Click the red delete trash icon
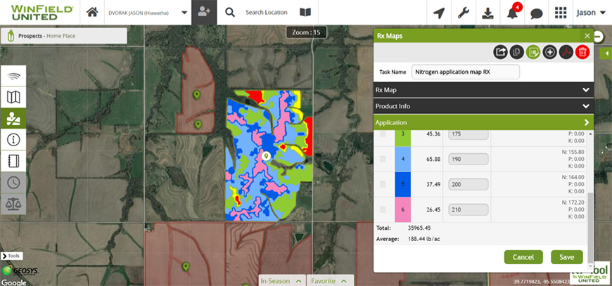 [582, 51]
